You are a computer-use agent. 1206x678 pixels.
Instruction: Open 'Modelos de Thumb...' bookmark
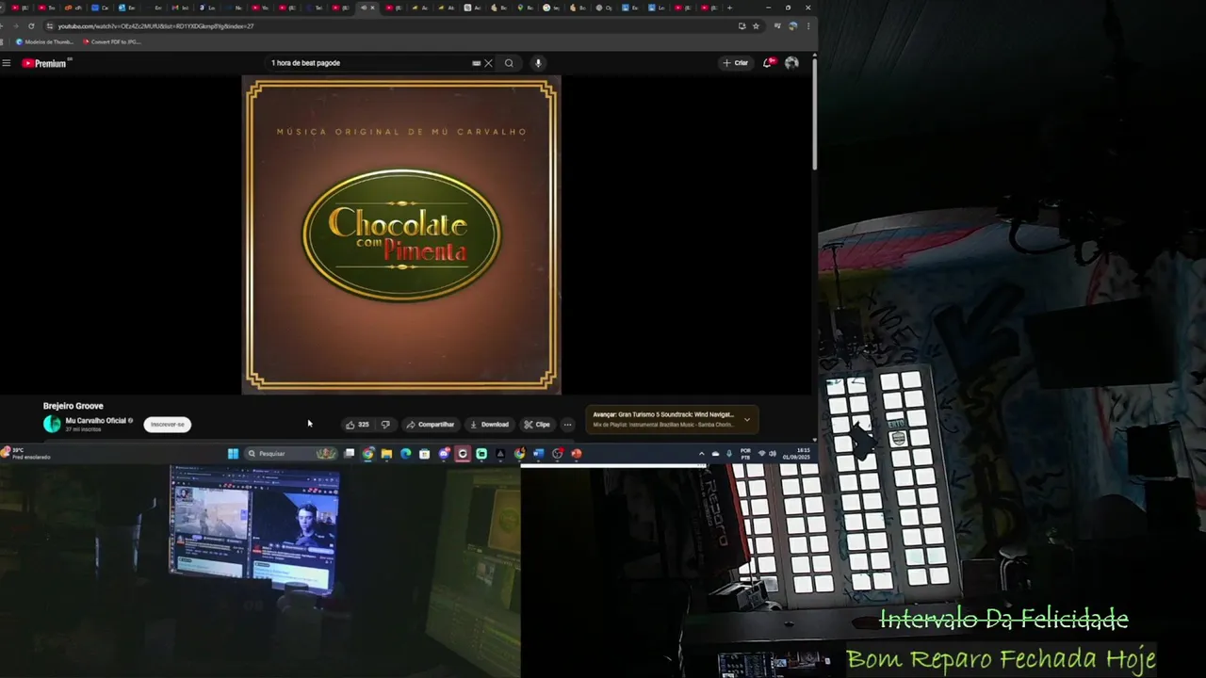(44, 41)
